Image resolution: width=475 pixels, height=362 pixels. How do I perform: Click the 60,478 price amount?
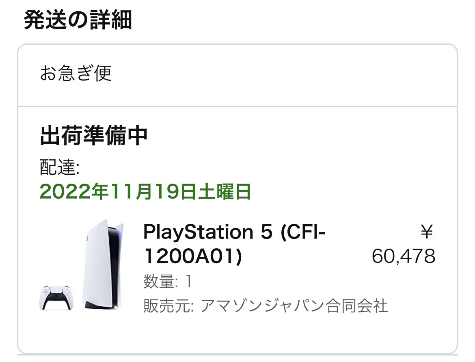[x=404, y=256]
